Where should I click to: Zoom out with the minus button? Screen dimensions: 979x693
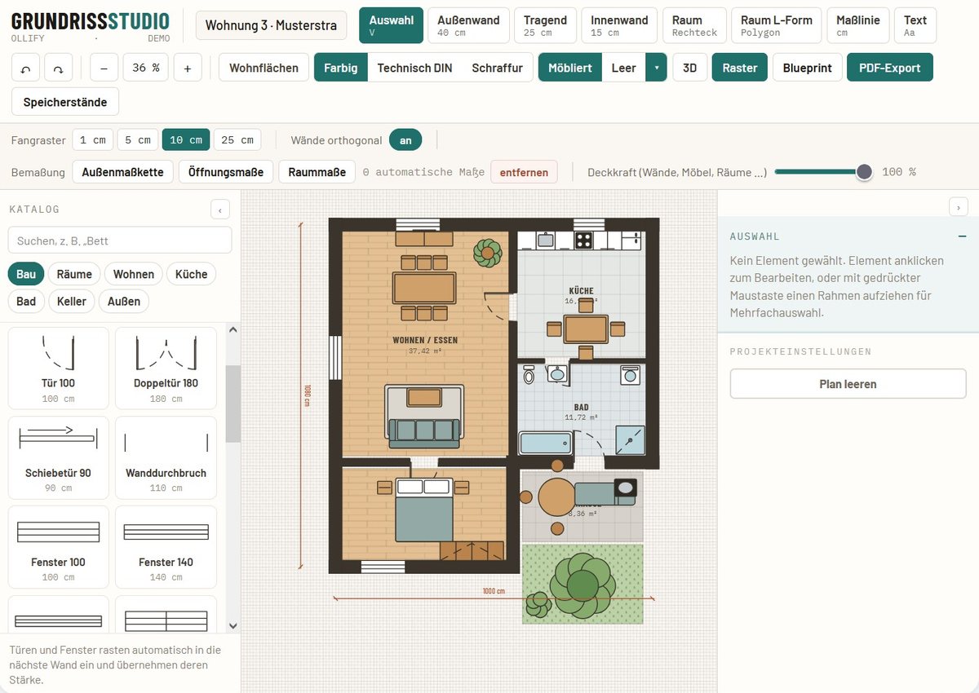tap(104, 68)
